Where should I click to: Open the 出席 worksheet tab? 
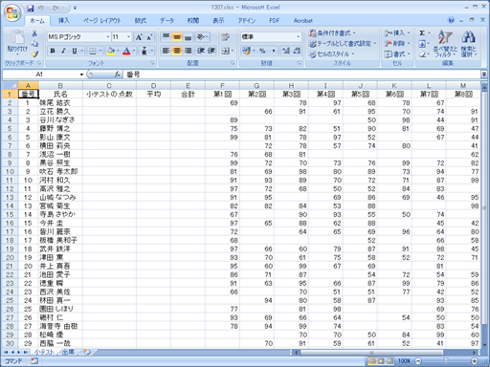68,352
